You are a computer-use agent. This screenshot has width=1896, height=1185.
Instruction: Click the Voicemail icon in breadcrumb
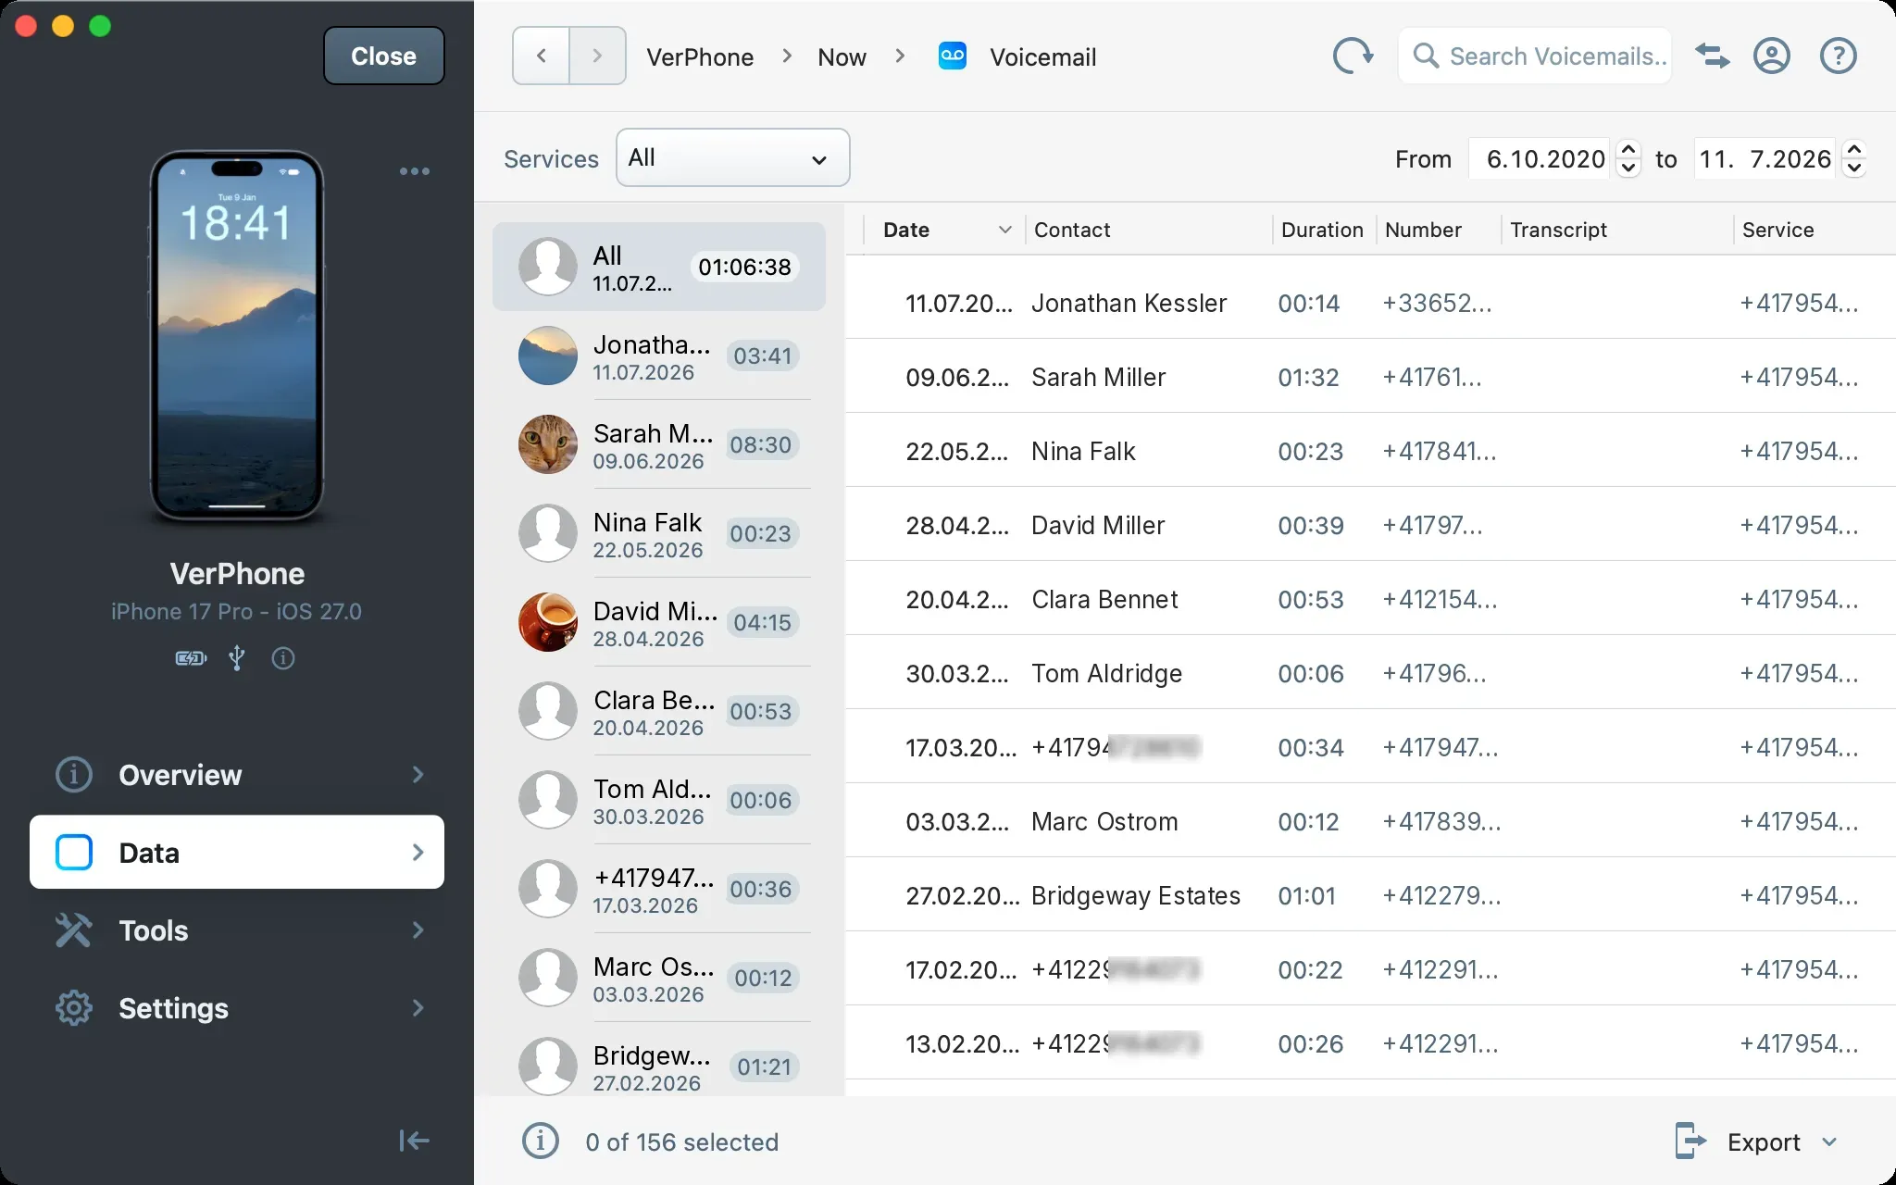(952, 56)
